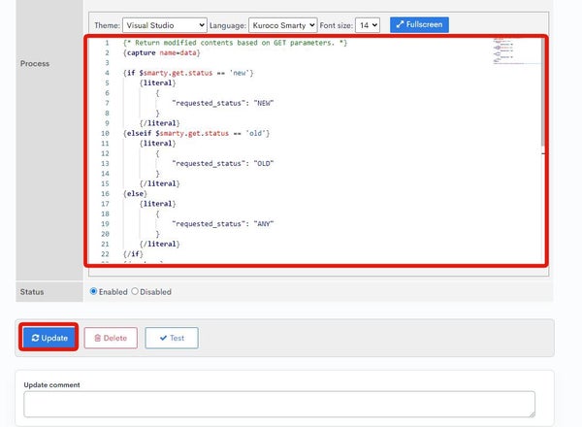582x427 pixels.
Task: Click line number 16 in the gutter
Action: 105,194
